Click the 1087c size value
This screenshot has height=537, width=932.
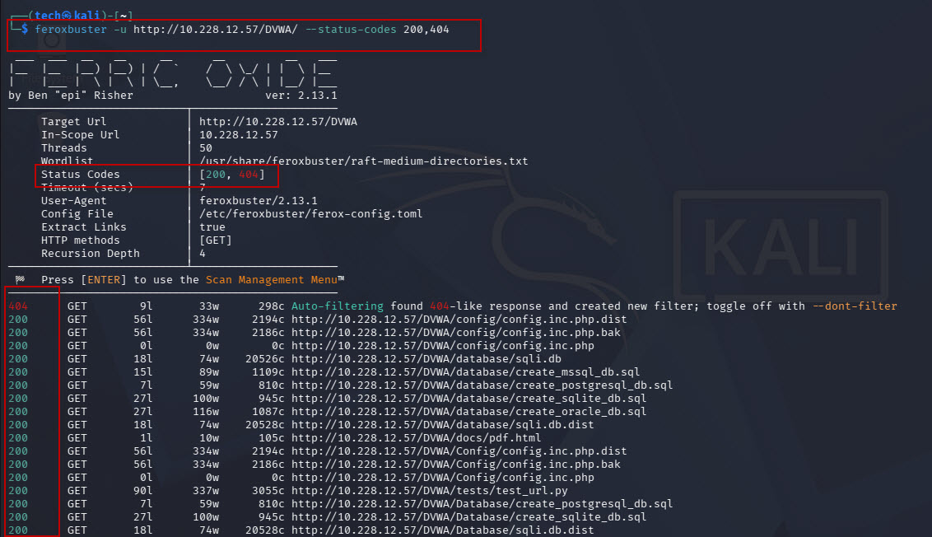(x=268, y=411)
